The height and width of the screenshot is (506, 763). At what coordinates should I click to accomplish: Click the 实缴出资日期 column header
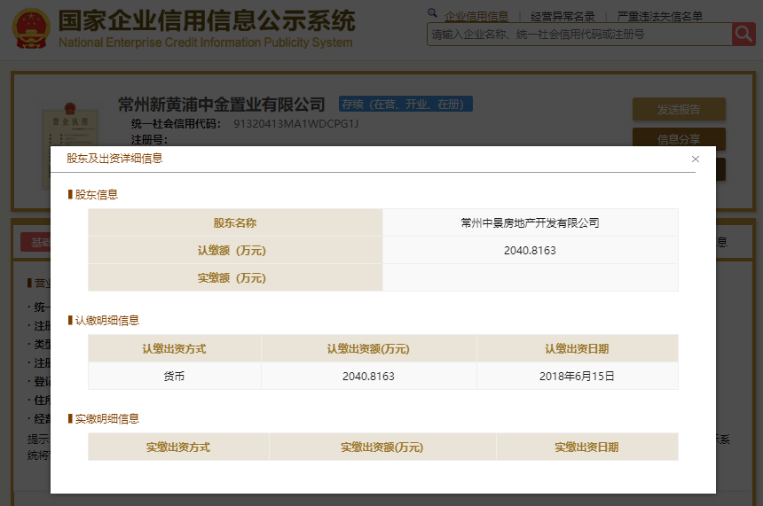(x=586, y=447)
